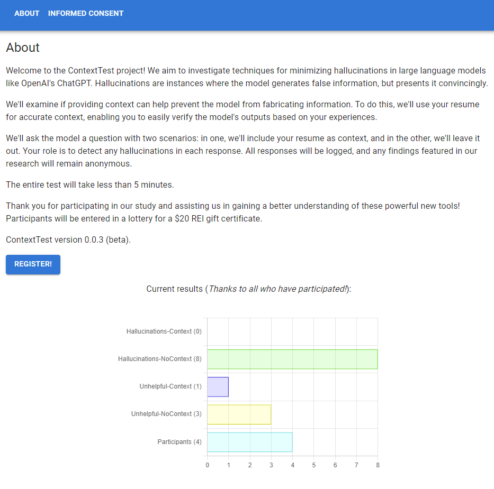
Task: Click the Welcome to the ContextTest paragraph
Action: coord(247,77)
